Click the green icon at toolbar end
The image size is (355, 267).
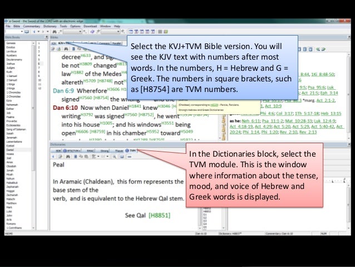pyautogui.click(x=166, y=32)
